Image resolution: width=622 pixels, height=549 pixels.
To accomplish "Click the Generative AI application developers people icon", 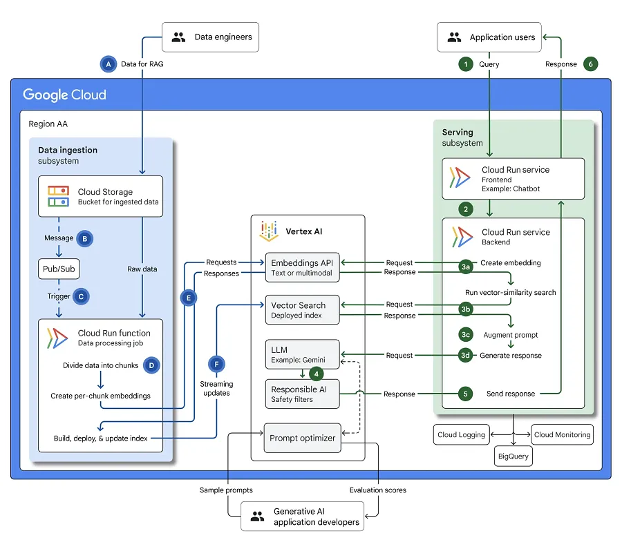I will click(x=258, y=516).
